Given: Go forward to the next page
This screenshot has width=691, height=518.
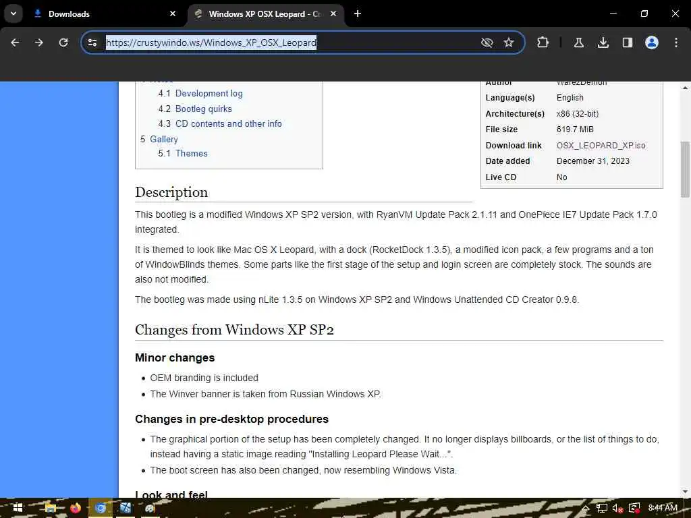Looking at the screenshot, I should (x=38, y=42).
